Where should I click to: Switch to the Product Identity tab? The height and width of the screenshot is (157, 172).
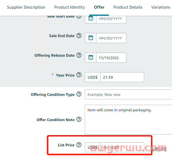tap(70, 7)
